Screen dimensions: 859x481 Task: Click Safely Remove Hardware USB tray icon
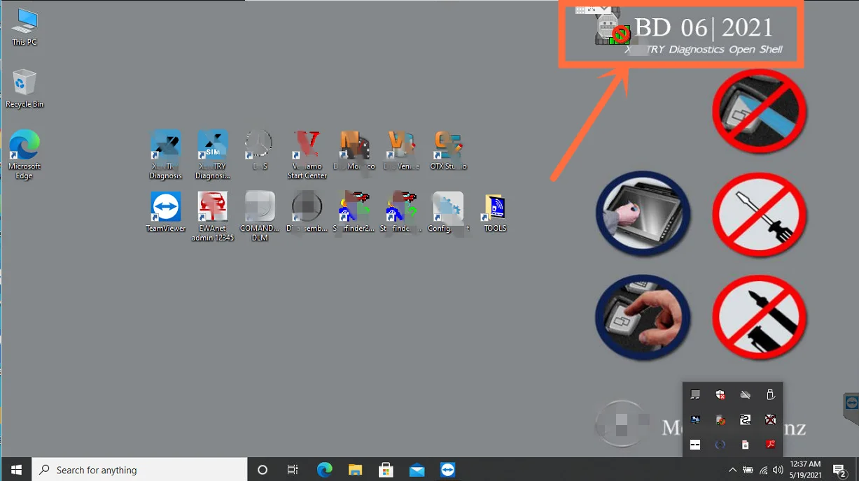click(770, 395)
